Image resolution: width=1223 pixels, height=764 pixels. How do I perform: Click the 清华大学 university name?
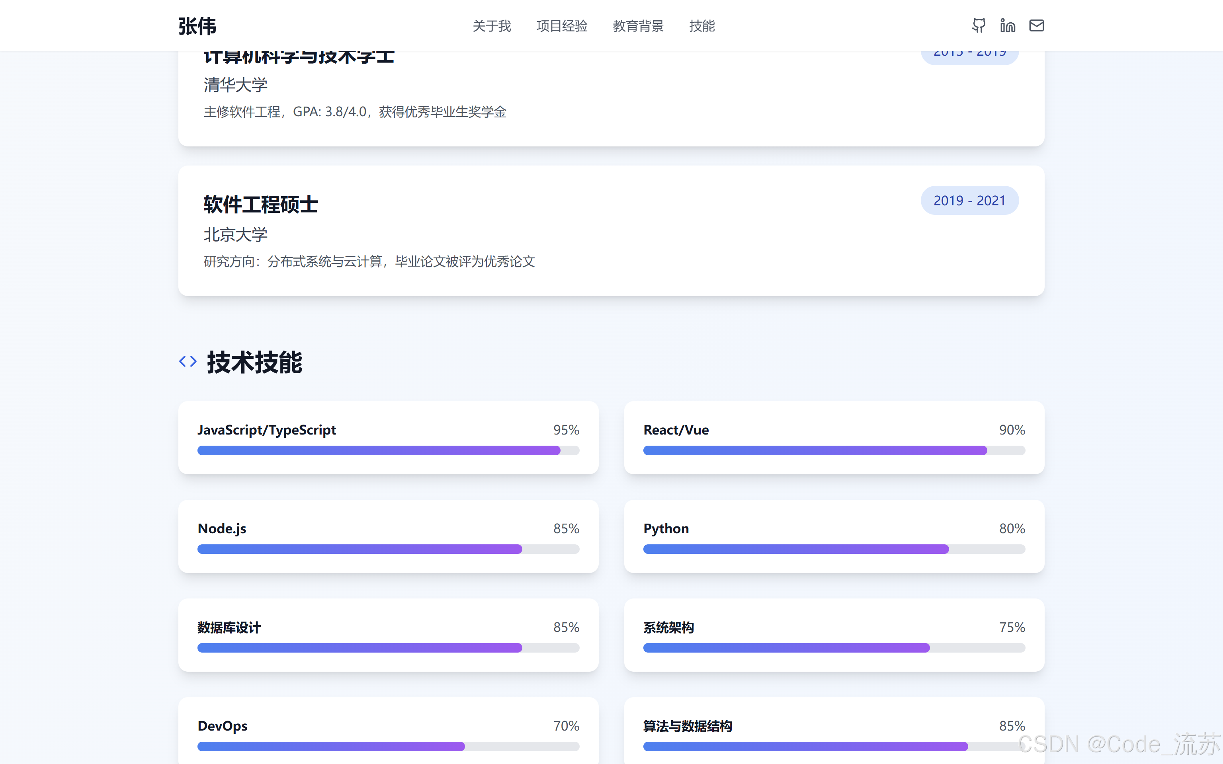[236, 85]
